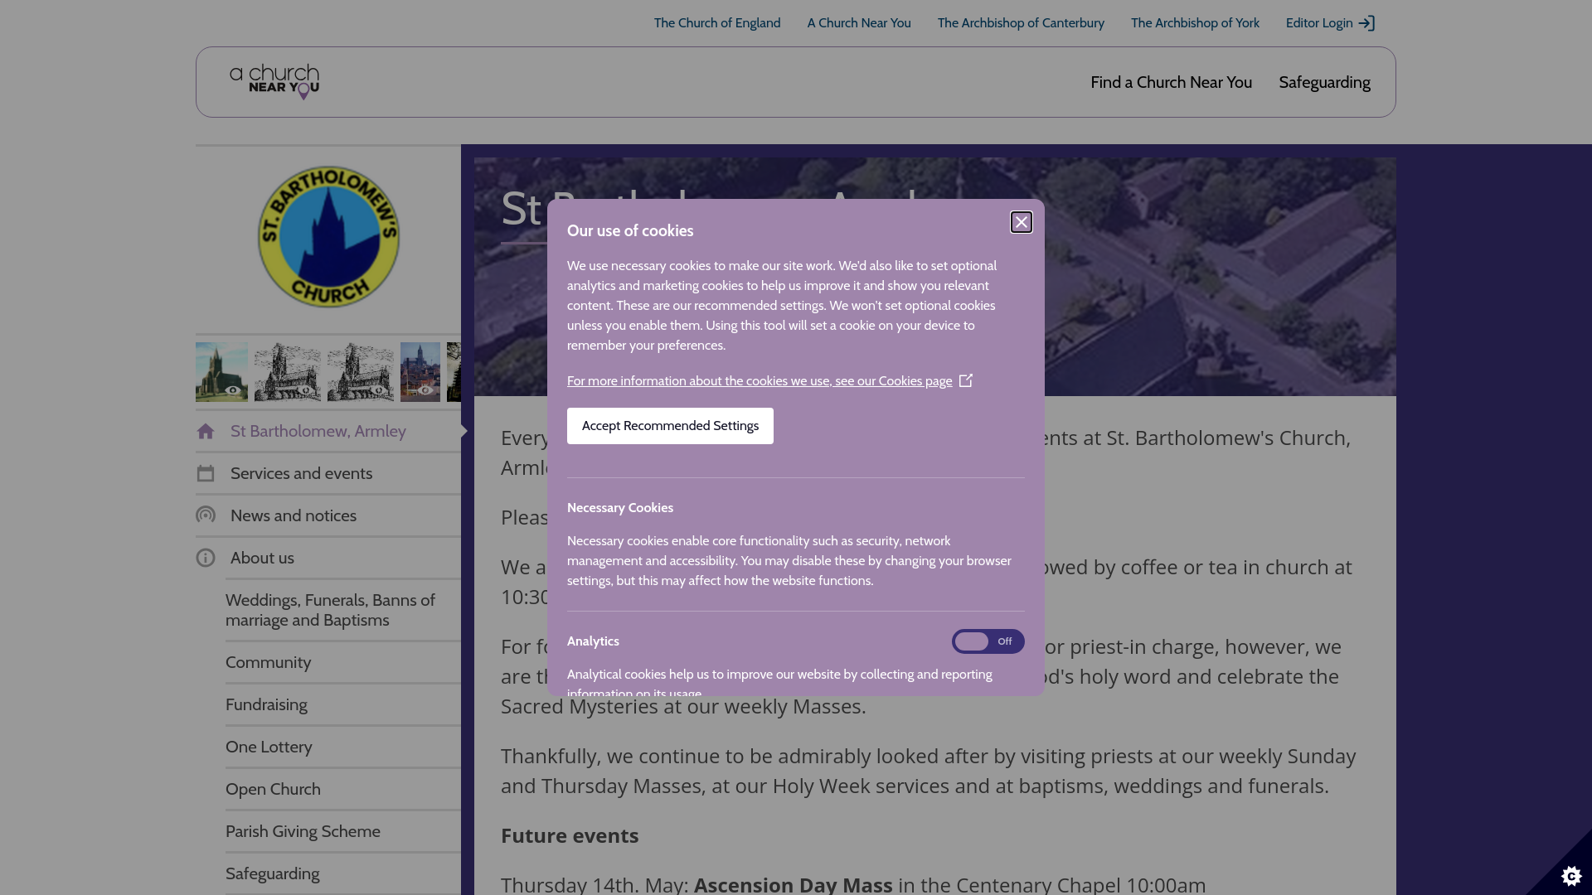Open the Cookies page link
The width and height of the screenshot is (1592, 895).
(x=760, y=381)
